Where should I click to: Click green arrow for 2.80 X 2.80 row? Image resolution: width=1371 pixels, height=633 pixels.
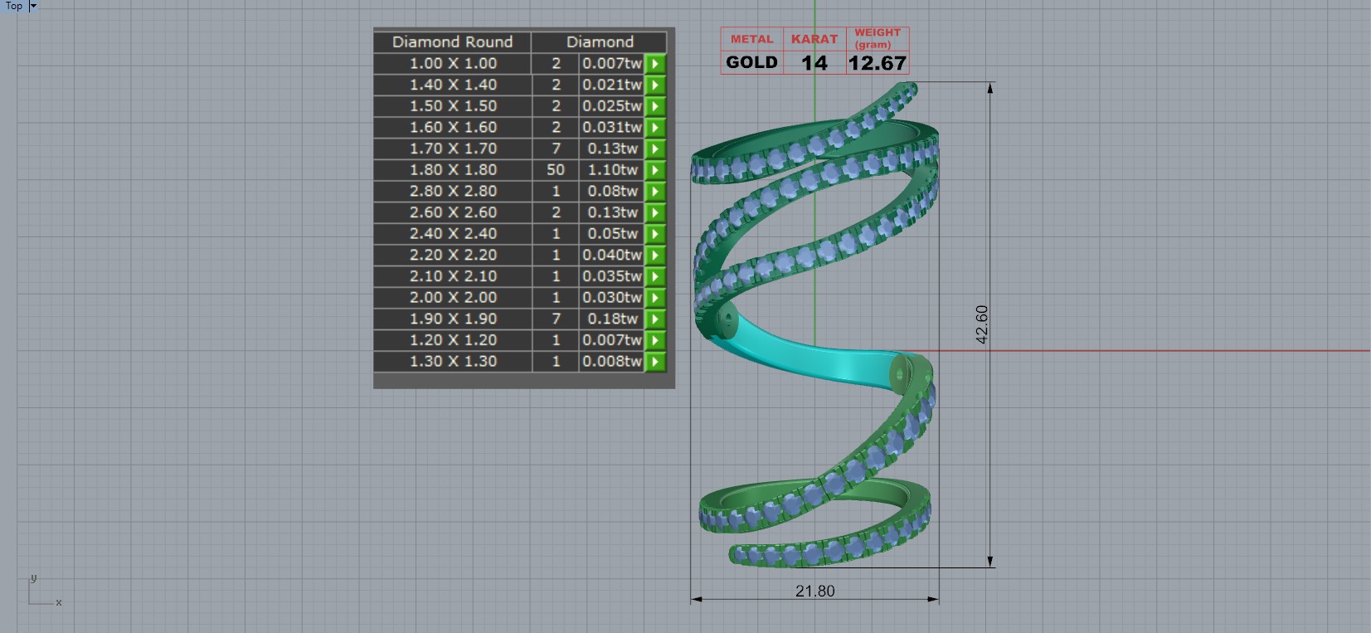tap(655, 192)
